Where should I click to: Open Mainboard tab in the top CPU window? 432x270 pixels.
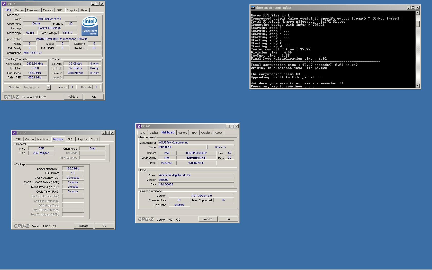tap(33, 10)
